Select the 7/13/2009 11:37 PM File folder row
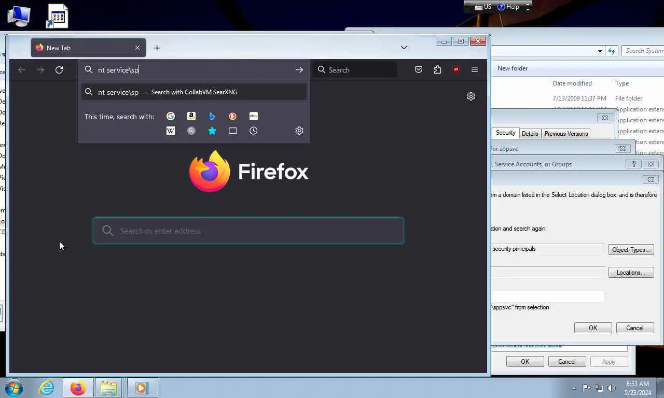The image size is (664, 398). coord(577,98)
